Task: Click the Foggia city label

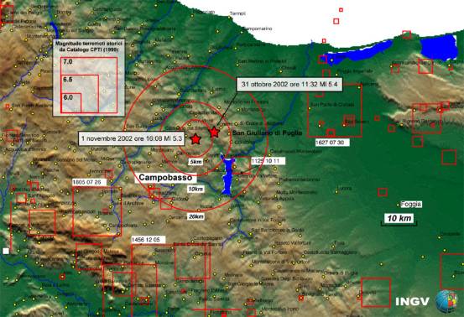Action: click(x=411, y=204)
